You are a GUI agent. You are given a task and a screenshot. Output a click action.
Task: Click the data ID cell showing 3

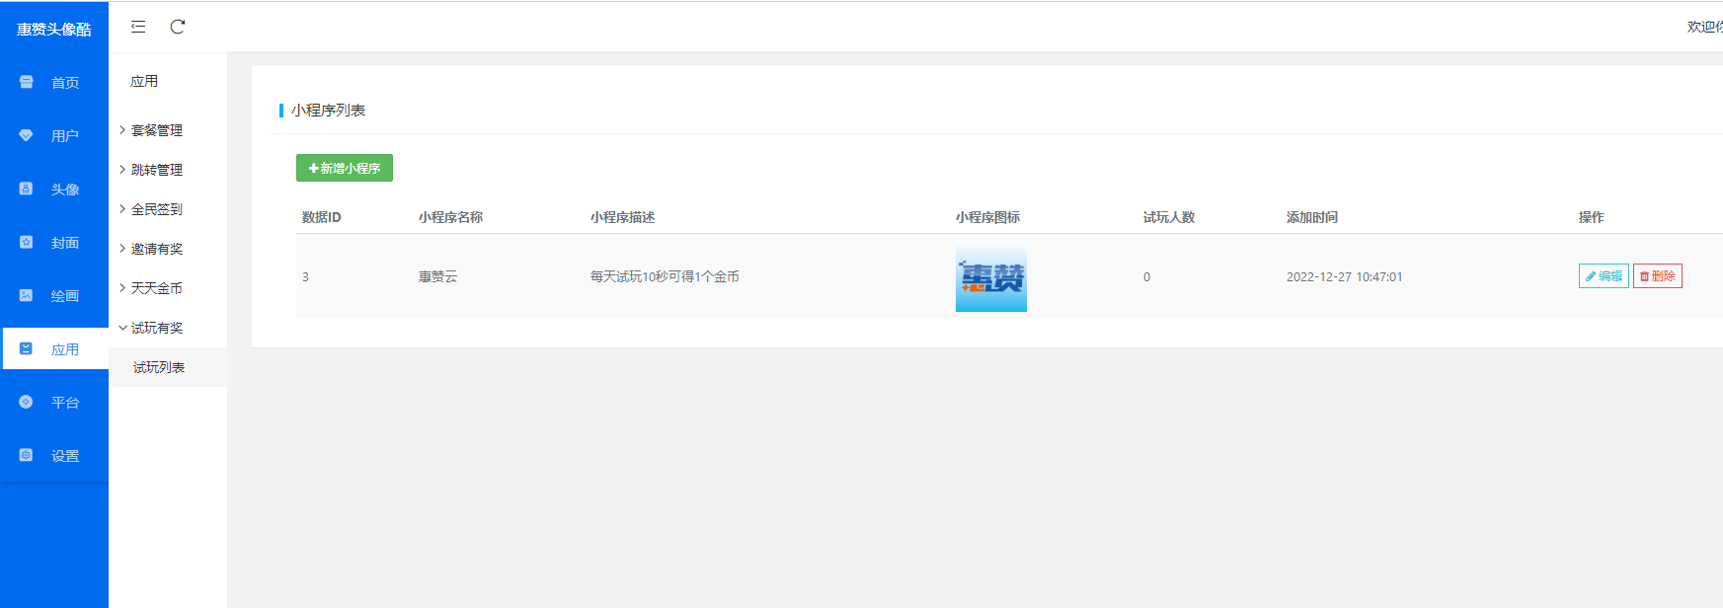pos(305,277)
